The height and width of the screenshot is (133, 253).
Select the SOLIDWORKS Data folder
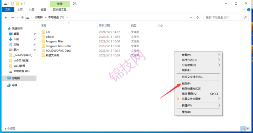(x=58, y=51)
